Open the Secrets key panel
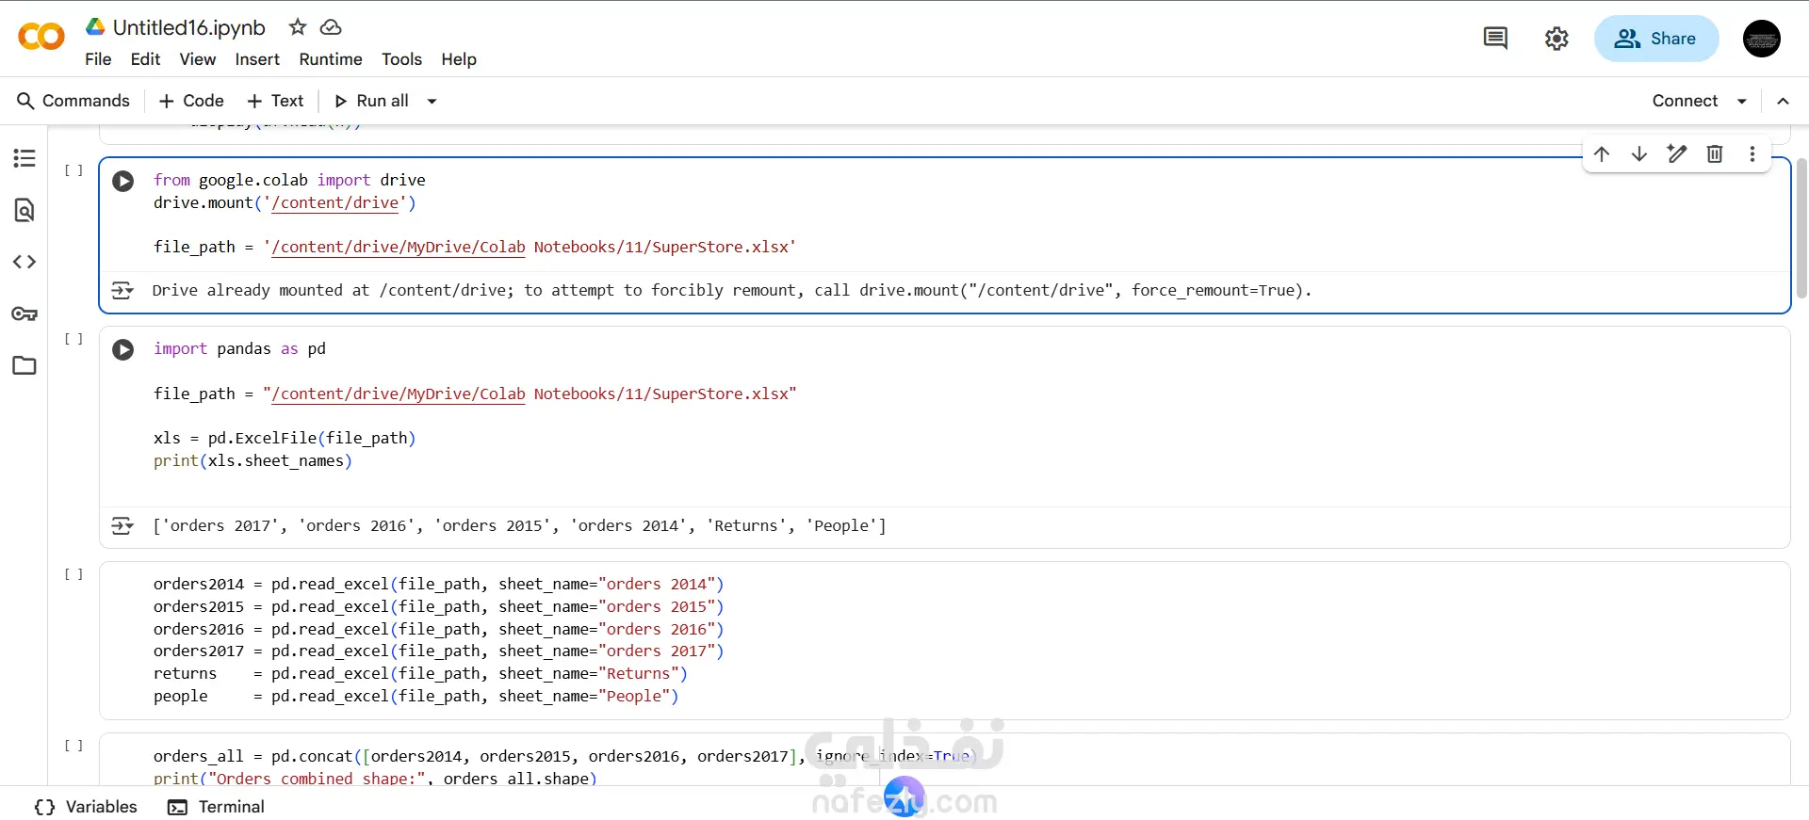 pos(24,314)
